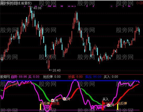This screenshot has width=143, height=112.
Task: Click the tall red 买入 signal bar
Action: pyautogui.click(x=103, y=105)
